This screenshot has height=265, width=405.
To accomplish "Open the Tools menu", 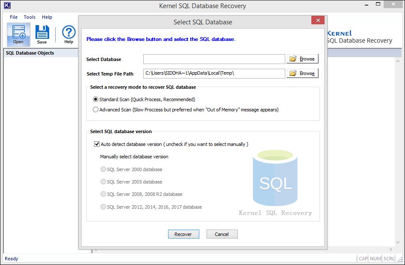I will pyautogui.click(x=30, y=17).
